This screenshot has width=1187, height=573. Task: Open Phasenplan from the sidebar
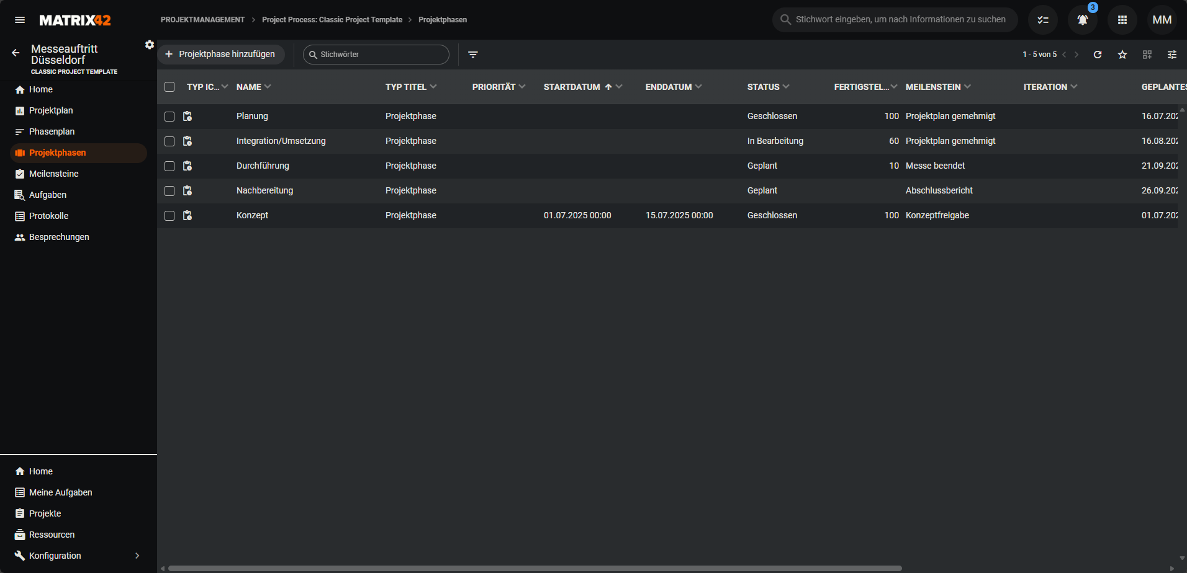tap(52, 131)
